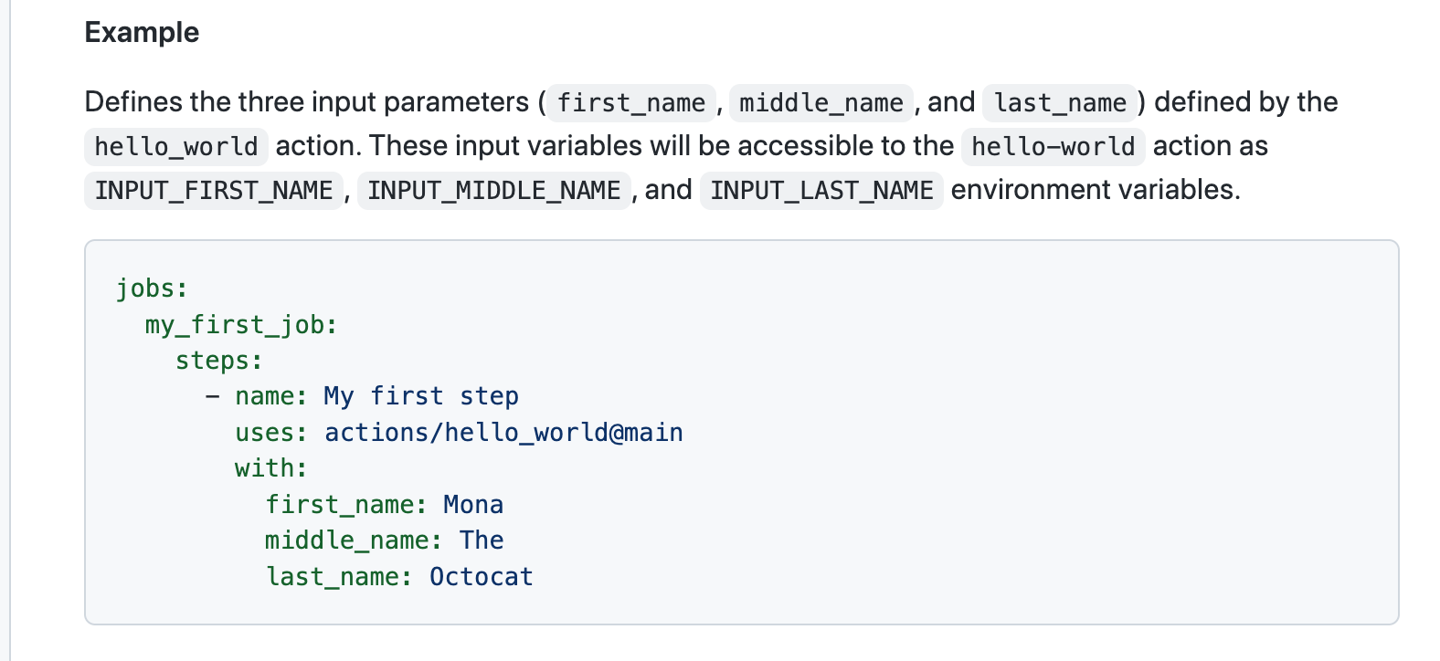Click the jobs: line in code block

(x=152, y=289)
